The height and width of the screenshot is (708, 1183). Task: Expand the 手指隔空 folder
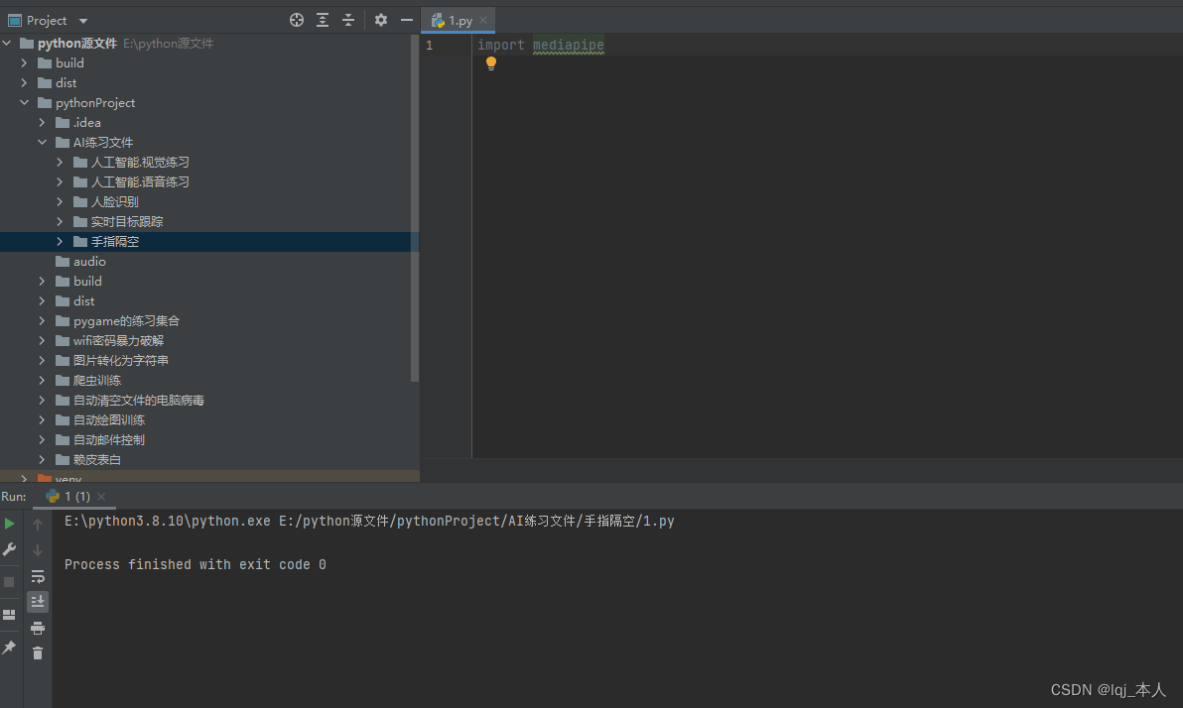pyautogui.click(x=59, y=241)
